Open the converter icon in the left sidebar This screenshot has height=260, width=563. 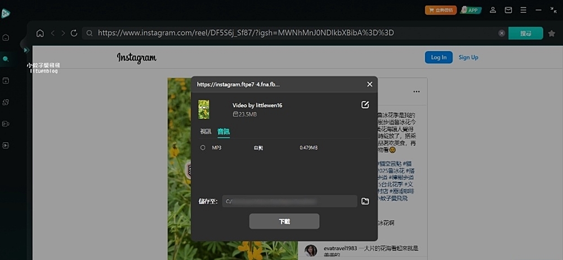6,102
